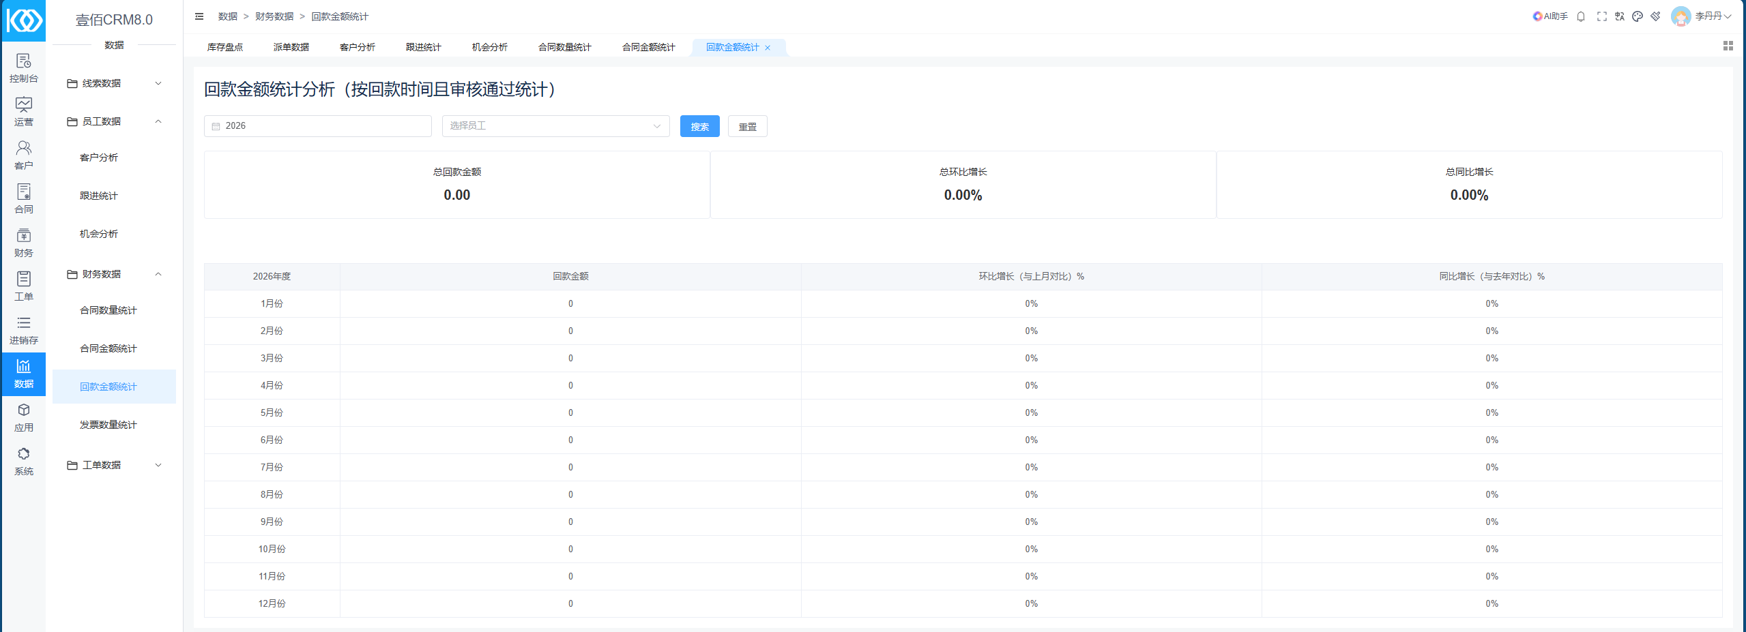The image size is (1746, 632).
Task: Open the 应用 applications section
Action: (x=24, y=417)
